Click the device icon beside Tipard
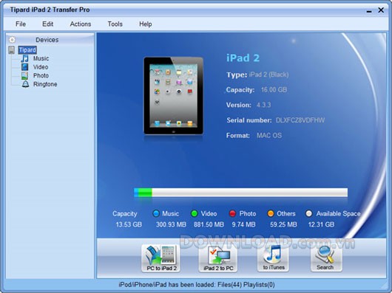392x293 pixels. click(x=12, y=50)
